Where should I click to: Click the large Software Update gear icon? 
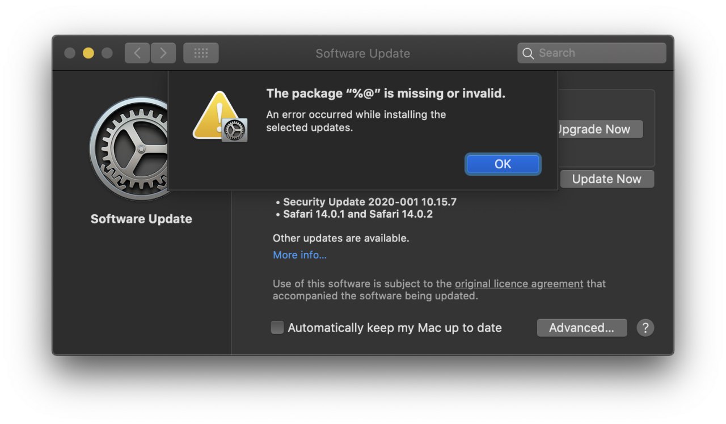point(129,149)
